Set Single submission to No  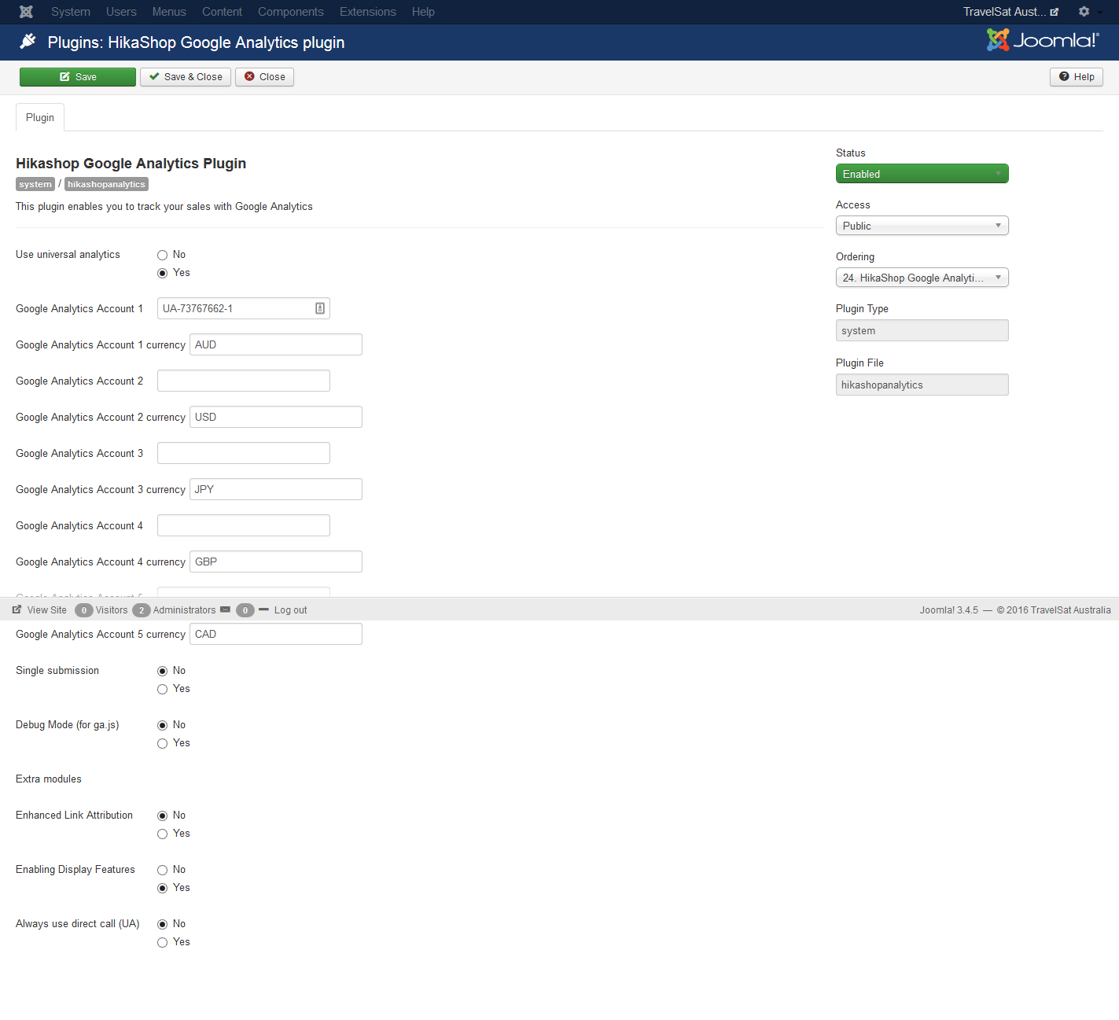coord(163,671)
